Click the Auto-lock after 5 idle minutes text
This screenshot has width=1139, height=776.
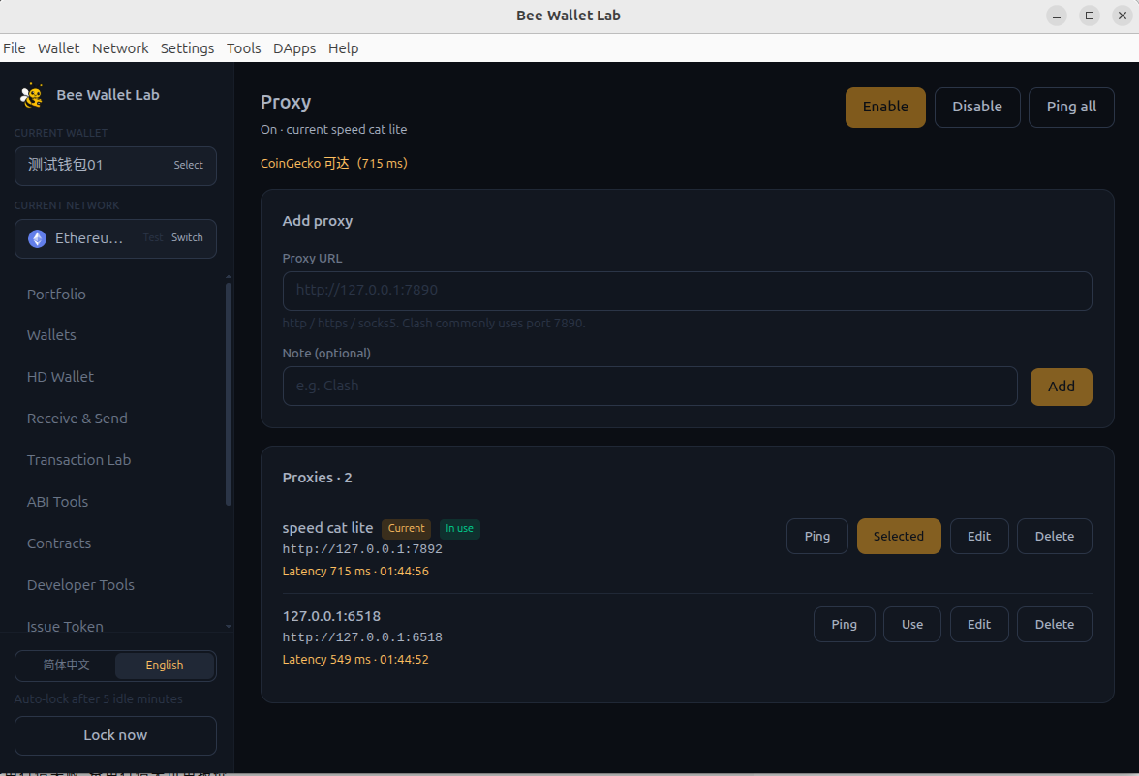click(98, 699)
